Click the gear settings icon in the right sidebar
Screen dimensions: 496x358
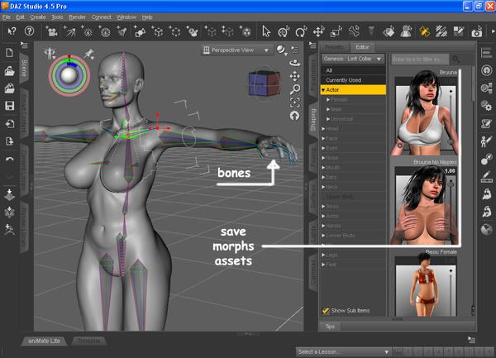click(487, 105)
